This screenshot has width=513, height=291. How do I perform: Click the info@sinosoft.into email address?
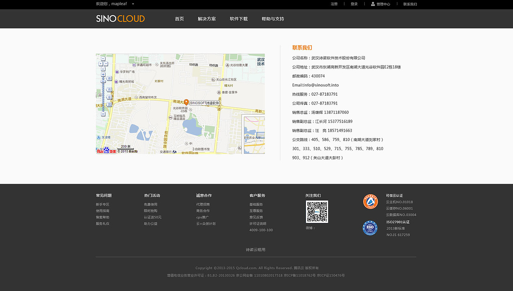(x=321, y=85)
